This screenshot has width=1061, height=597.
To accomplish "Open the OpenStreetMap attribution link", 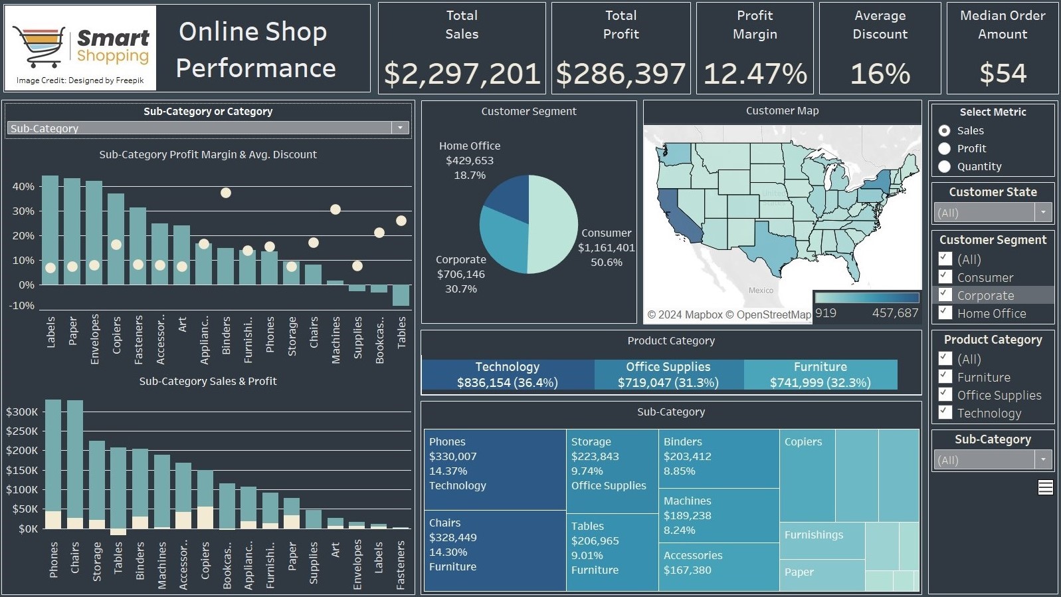I will pyautogui.click(x=768, y=314).
